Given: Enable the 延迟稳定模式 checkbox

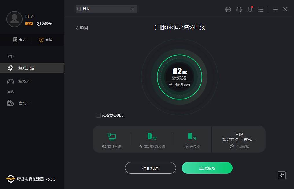Looking at the screenshot, I should 98,115.
